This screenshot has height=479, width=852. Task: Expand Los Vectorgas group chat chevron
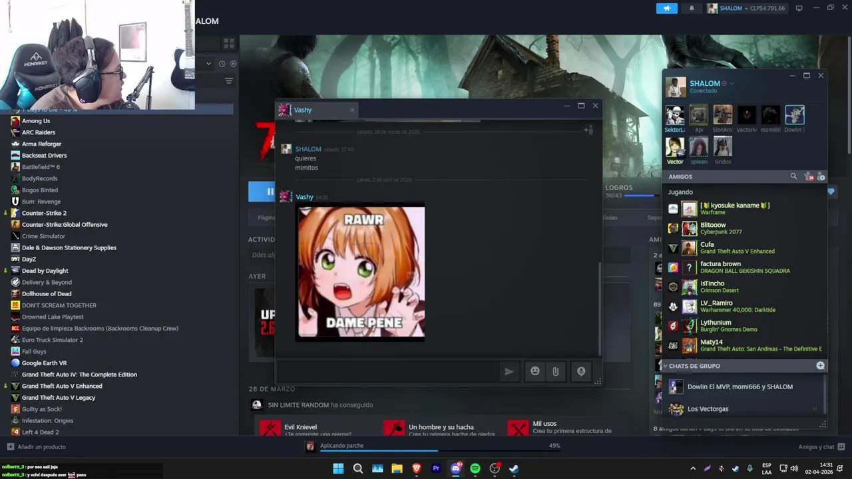815,408
